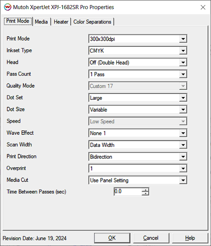Open the Print Direction dropdown
This screenshot has height=246, width=211.
click(138, 157)
